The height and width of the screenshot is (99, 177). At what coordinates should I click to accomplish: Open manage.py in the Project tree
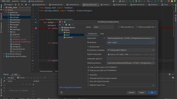[x=16, y=46]
